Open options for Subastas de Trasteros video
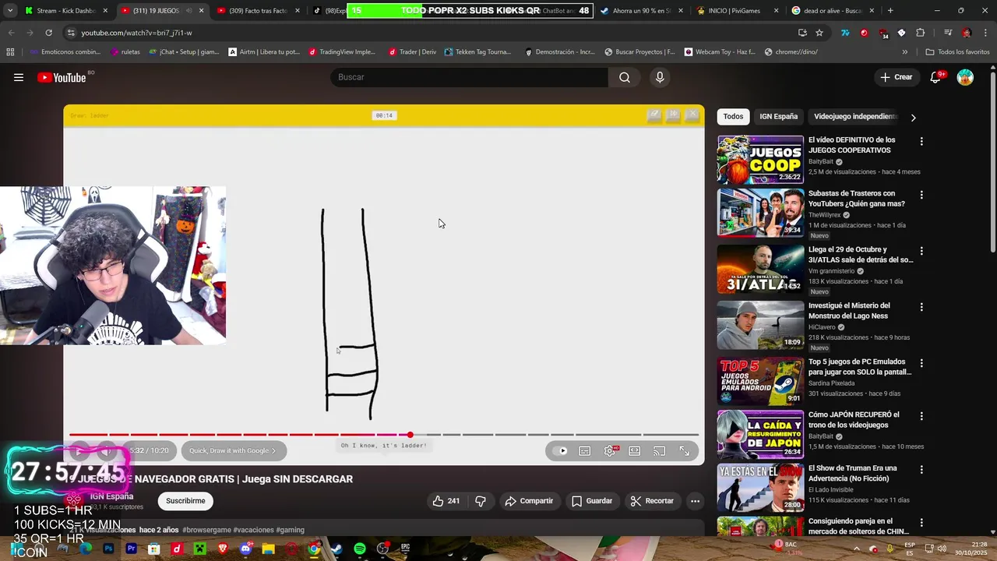The width and height of the screenshot is (997, 561). pos(921,195)
